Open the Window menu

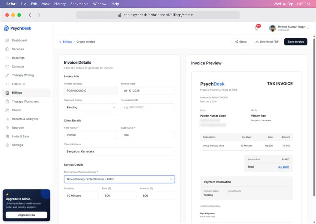(100, 4)
